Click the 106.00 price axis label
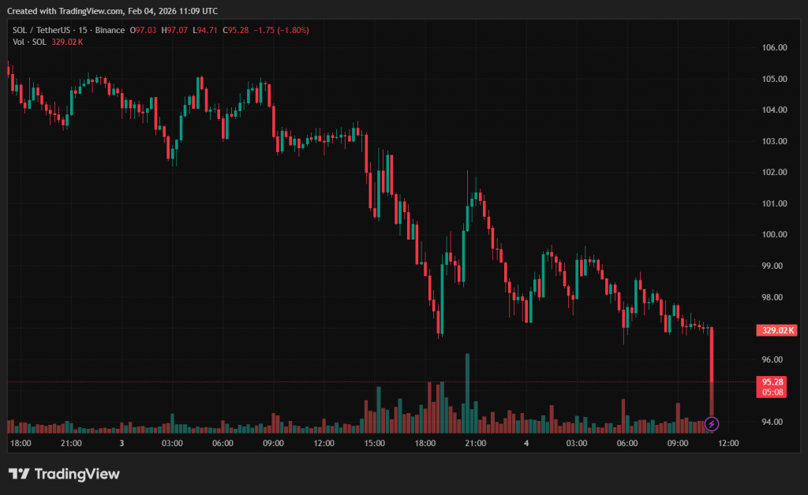 775,47
